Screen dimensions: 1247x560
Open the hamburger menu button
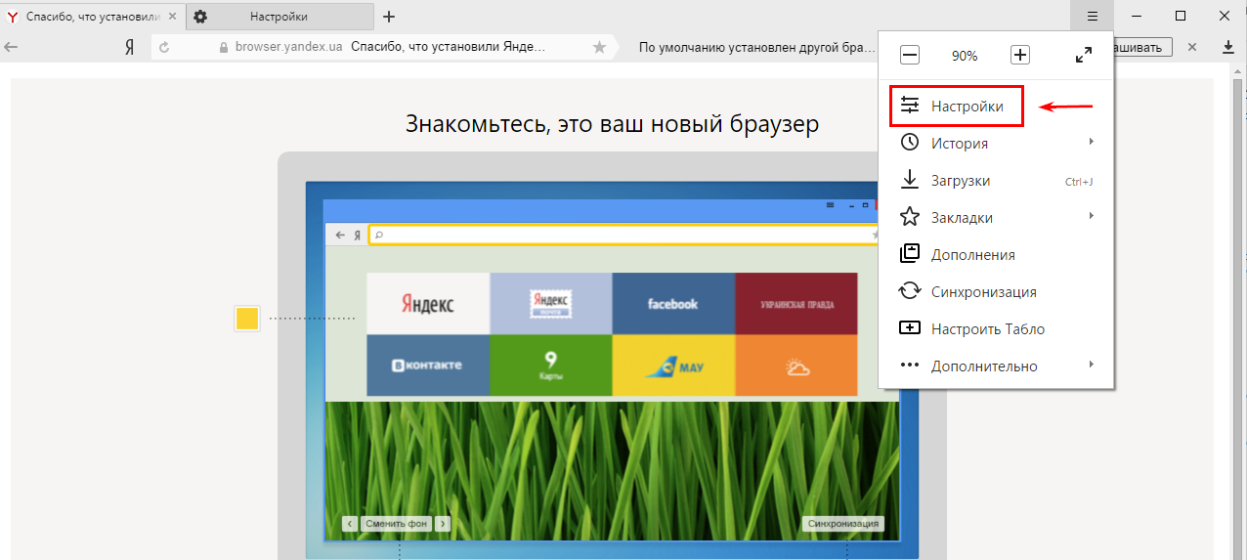point(1093,16)
